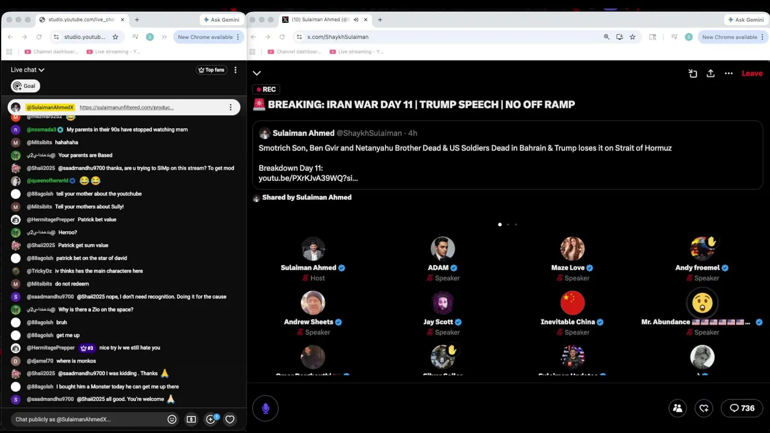This screenshot has width=770, height=433.
Task: Leave the X Space
Action: (x=752, y=73)
